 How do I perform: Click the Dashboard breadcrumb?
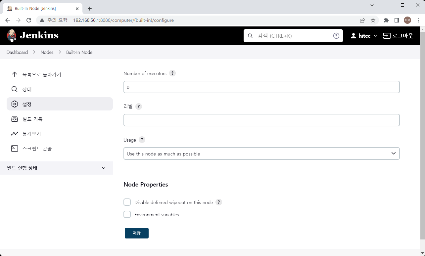17,52
